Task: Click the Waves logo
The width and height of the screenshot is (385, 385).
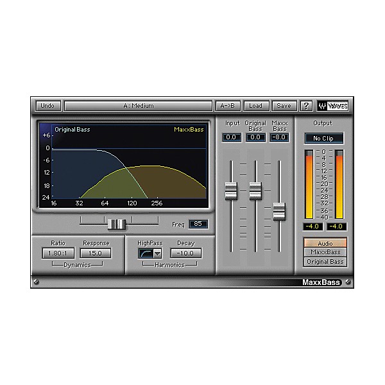Action: [x=332, y=106]
